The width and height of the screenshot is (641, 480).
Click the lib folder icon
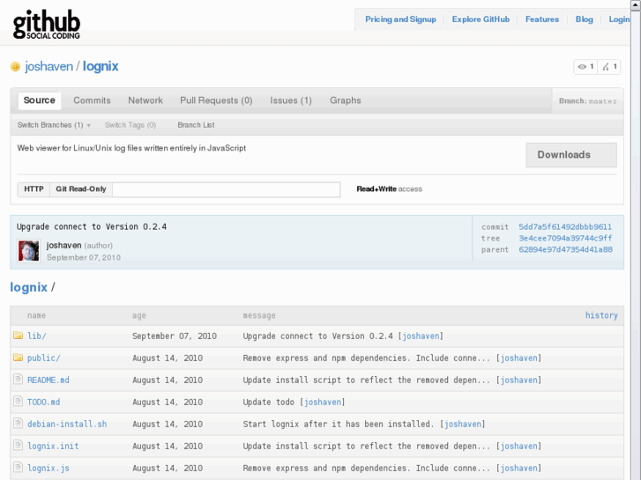[18, 336]
